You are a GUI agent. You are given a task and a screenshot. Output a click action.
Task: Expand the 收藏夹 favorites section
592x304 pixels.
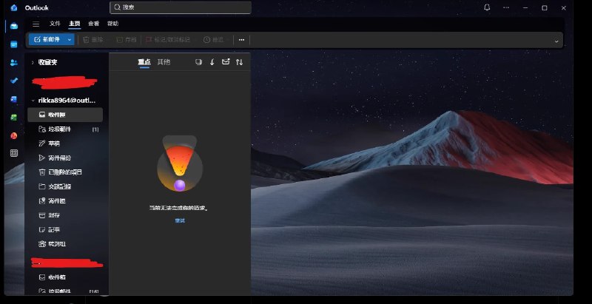pyautogui.click(x=33, y=63)
